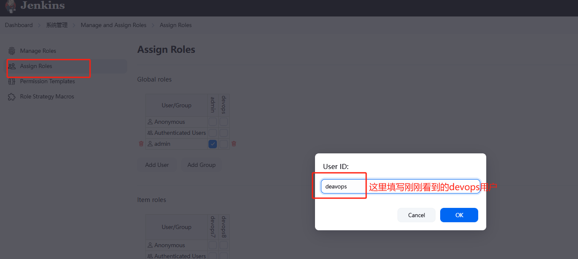Click the Jenkins logo in the header
578x259 pixels.
pyautogui.click(x=11, y=5)
